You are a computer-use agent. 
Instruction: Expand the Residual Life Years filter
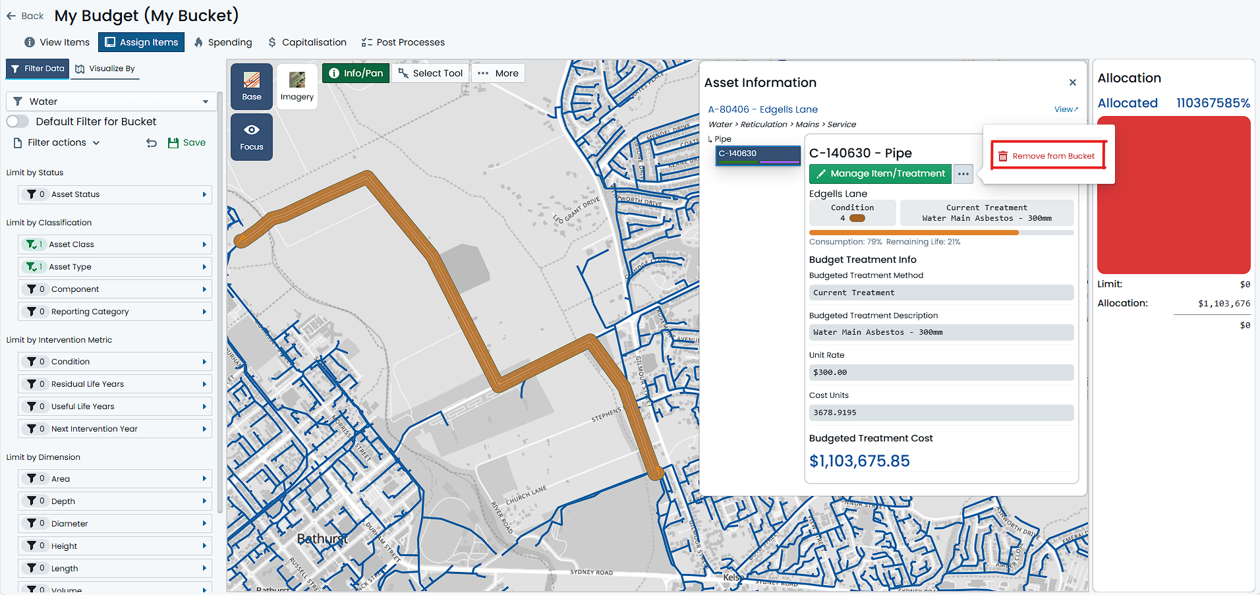[115, 384]
